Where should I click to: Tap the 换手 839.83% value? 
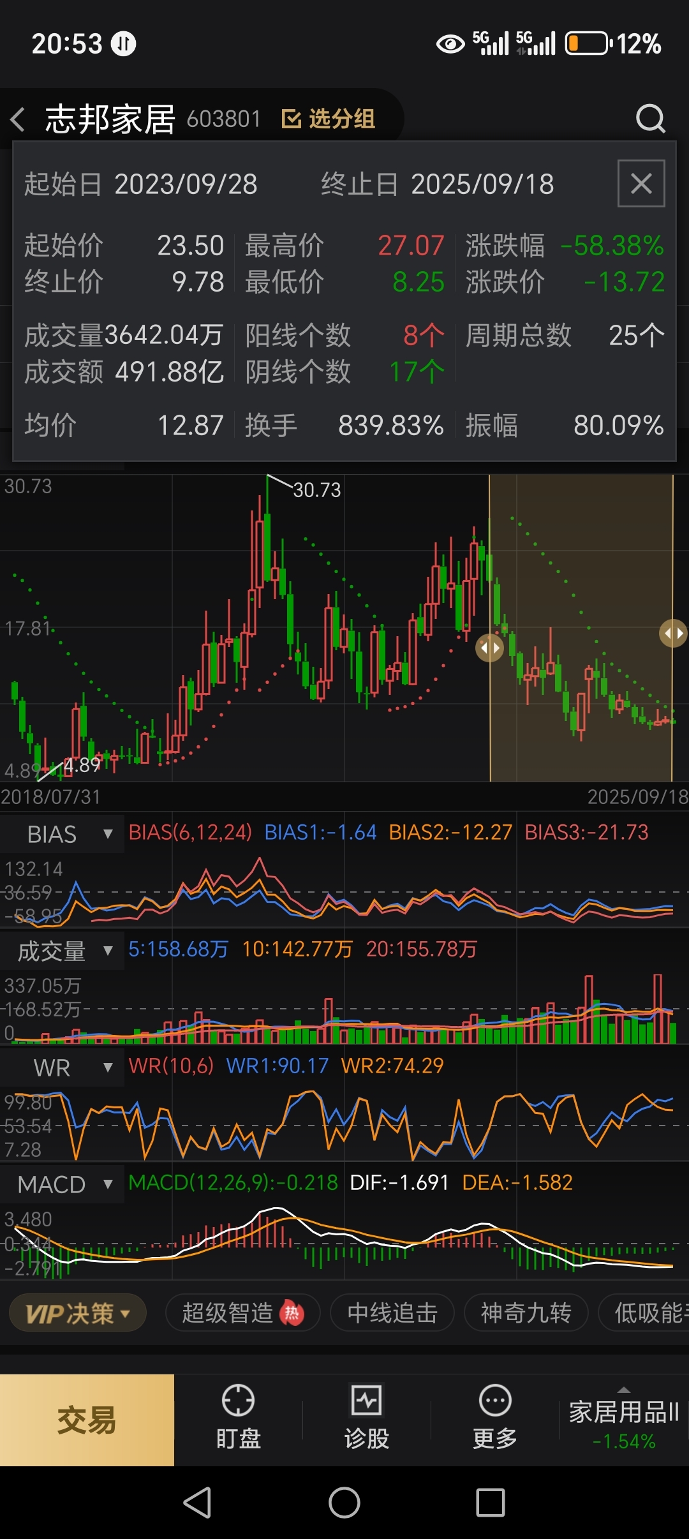(390, 426)
